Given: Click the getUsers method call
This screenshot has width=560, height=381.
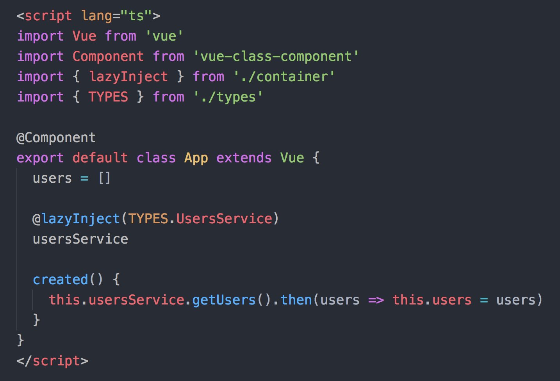Looking at the screenshot, I should point(224,300).
